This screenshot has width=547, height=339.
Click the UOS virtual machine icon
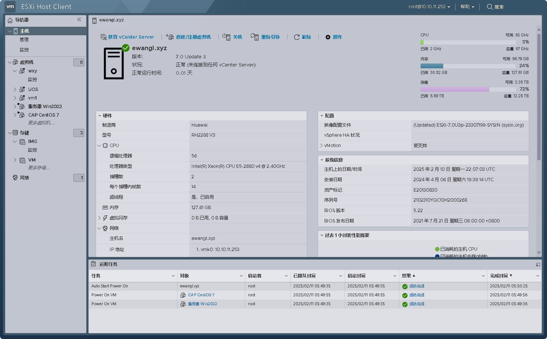[x=22, y=89]
